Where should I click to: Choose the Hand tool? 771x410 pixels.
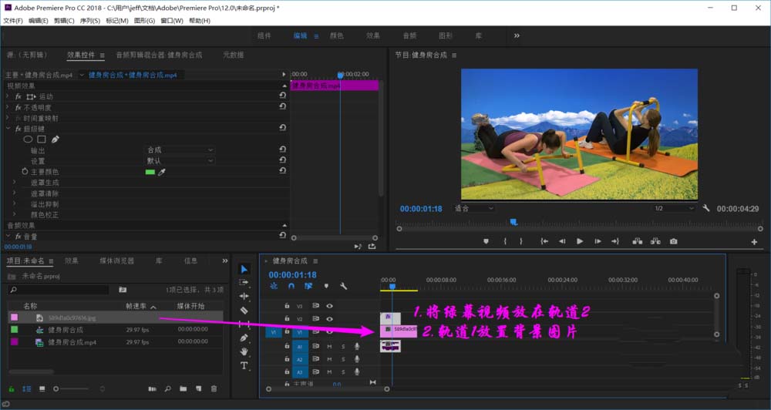244,351
